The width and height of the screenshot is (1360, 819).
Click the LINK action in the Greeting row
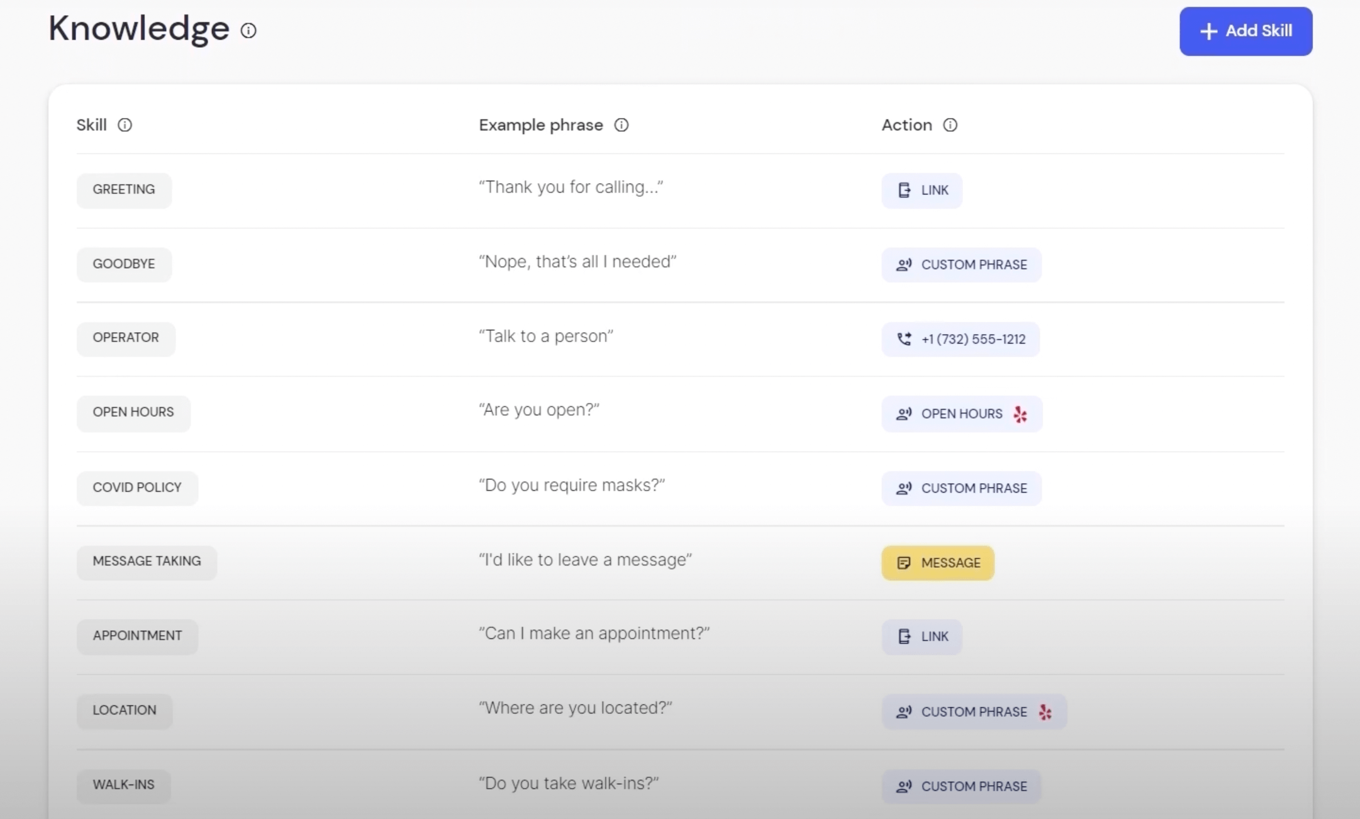(x=922, y=190)
